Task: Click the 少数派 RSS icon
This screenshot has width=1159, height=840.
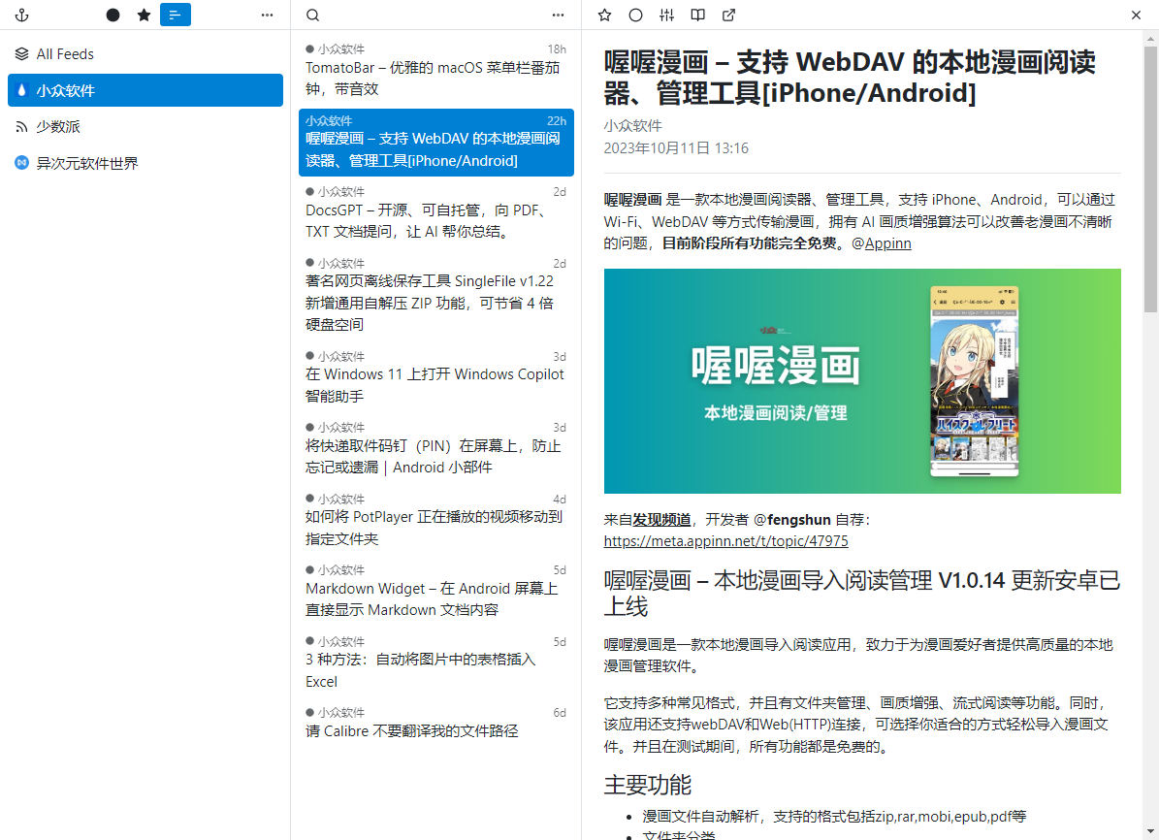Action: (21, 127)
